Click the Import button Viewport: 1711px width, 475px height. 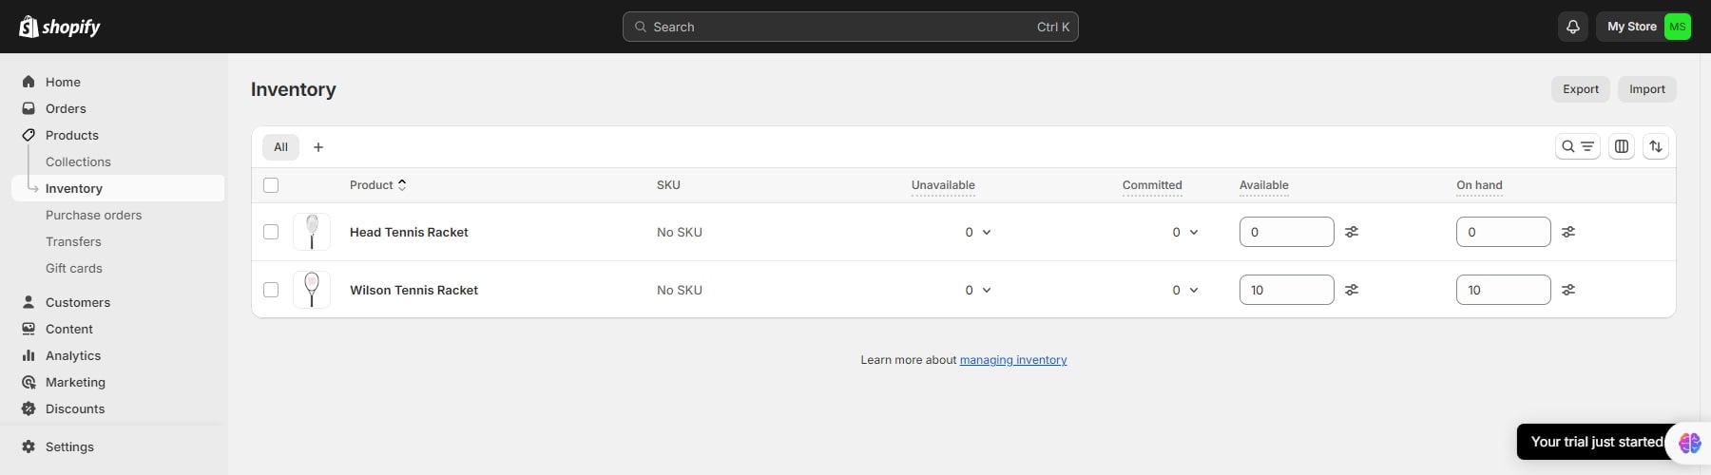pos(1647,89)
